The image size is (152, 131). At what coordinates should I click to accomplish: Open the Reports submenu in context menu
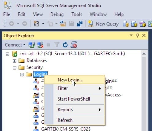coord(75,110)
